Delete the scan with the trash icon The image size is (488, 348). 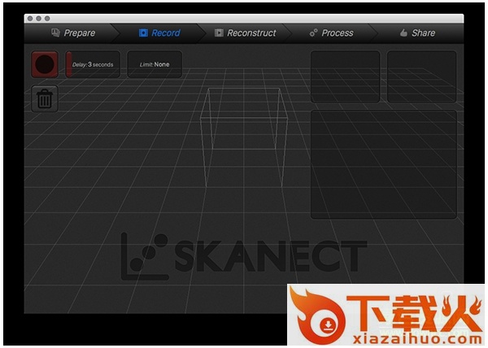[x=45, y=99]
